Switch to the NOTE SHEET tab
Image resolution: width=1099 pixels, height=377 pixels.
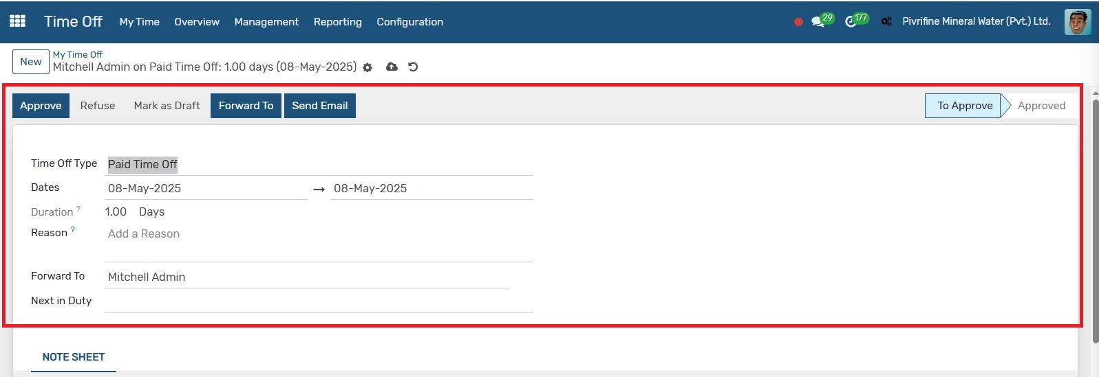pos(74,357)
